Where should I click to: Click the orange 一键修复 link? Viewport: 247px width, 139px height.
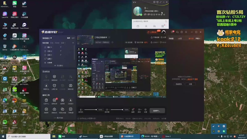pyautogui.click(x=189, y=79)
